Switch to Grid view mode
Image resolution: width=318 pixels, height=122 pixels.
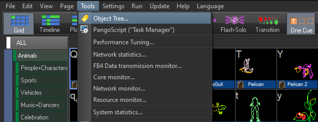[x=19, y=24]
